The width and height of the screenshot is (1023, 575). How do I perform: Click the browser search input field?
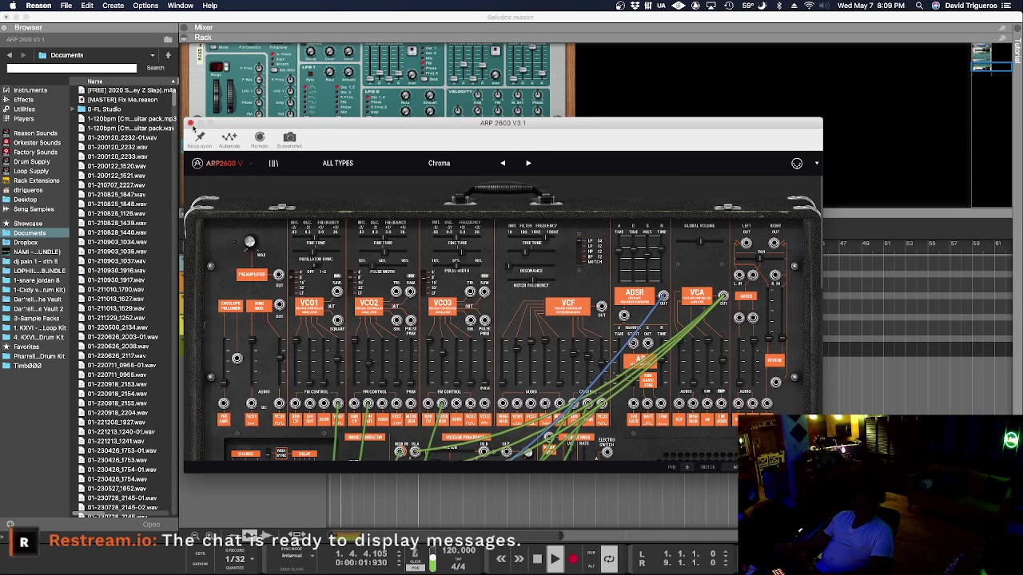coord(72,68)
